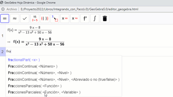Select the Numeric approximation (≈) tool
173x97 pixels.
[x=15, y=19]
